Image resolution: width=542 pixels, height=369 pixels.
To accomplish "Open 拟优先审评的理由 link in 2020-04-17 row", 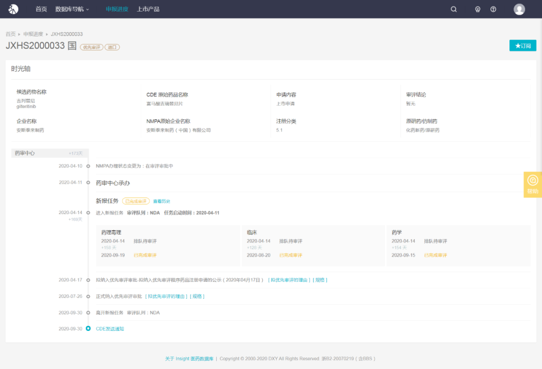I will pos(289,280).
